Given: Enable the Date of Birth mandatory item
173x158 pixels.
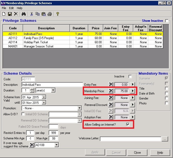Looking at the screenshot, I should pyautogui.click(x=167, y=93).
